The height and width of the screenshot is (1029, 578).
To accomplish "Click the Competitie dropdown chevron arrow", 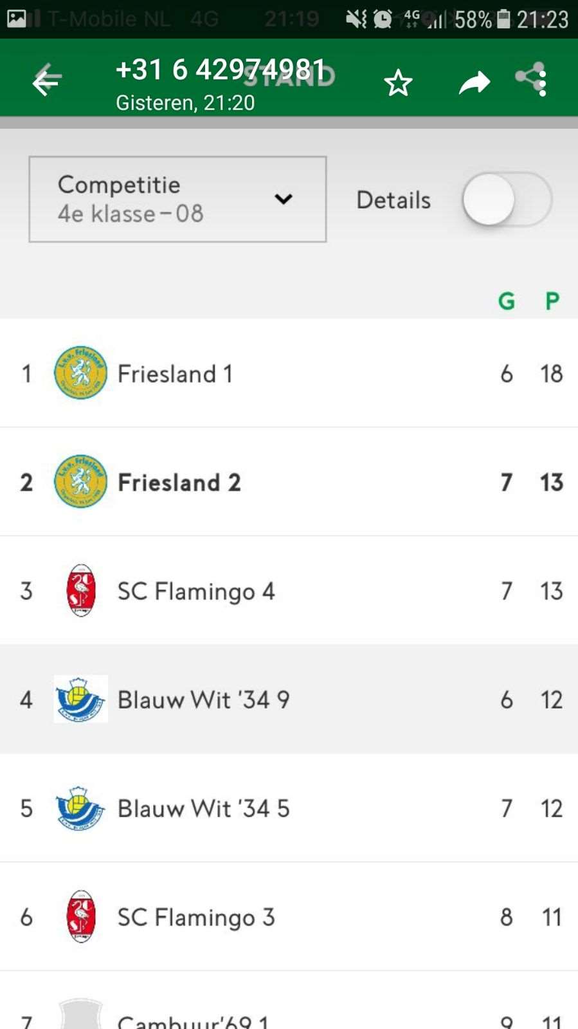I will coord(284,199).
